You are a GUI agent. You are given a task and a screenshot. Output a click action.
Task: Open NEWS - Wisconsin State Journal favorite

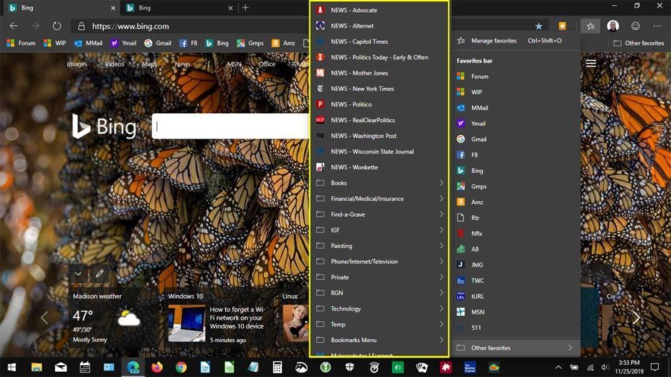click(x=379, y=151)
